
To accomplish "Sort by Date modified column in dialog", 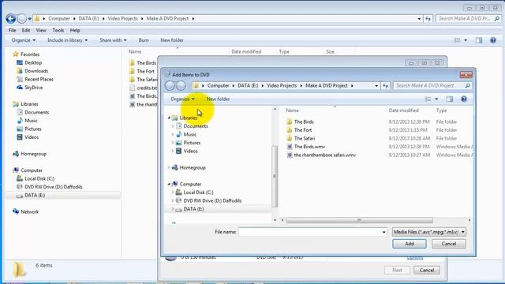I will pyautogui.click(x=403, y=110).
